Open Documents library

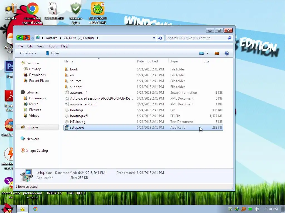pos(38,98)
